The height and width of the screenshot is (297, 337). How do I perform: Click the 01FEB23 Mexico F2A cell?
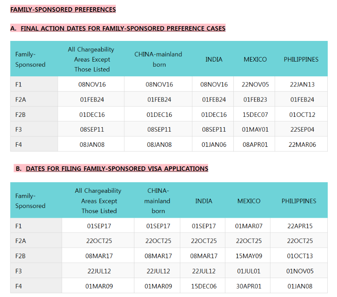(255, 100)
